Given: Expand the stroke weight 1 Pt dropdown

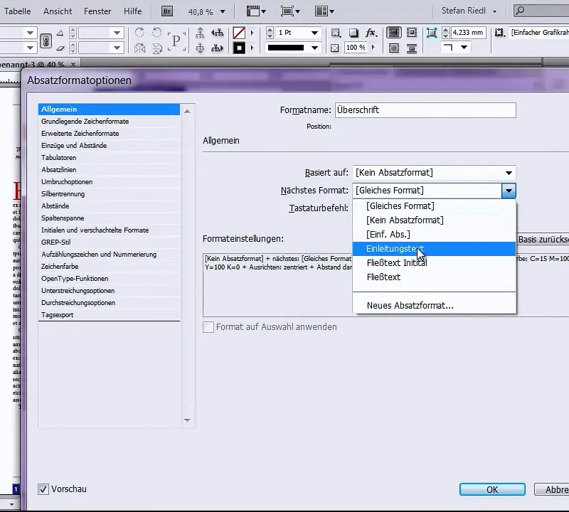Looking at the screenshot, I should point(314,33).
